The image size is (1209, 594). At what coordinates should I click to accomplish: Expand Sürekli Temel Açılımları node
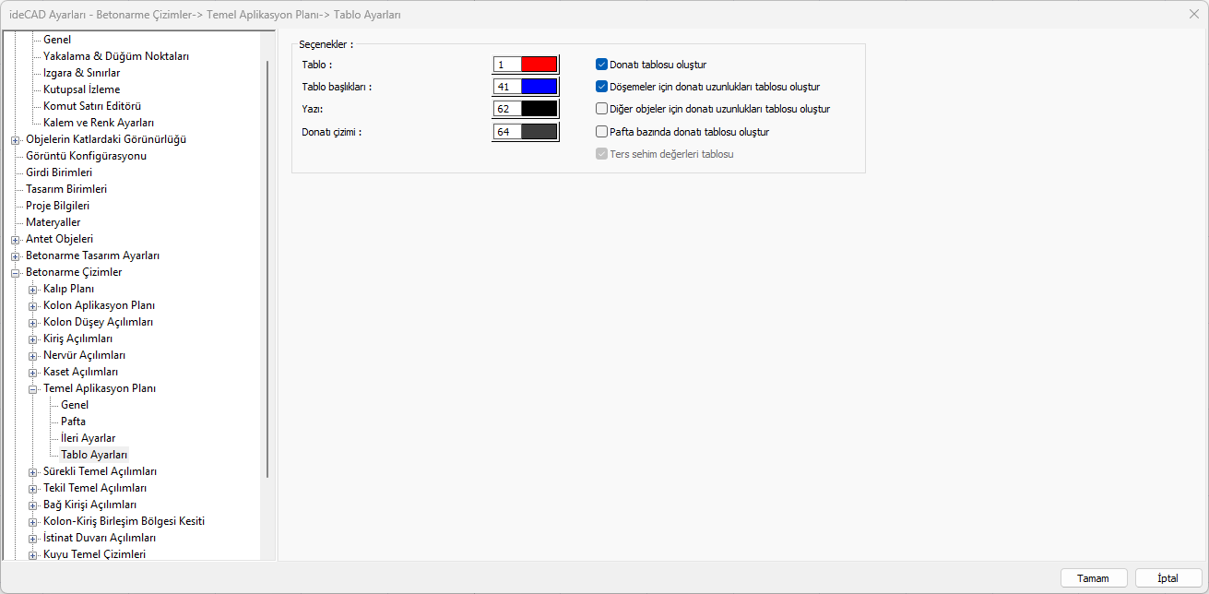click(33, 471)
